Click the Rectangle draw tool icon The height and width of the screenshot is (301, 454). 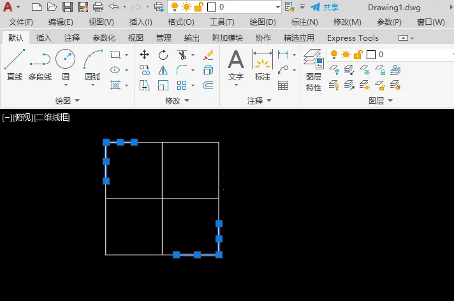click(x=115, y=55)
